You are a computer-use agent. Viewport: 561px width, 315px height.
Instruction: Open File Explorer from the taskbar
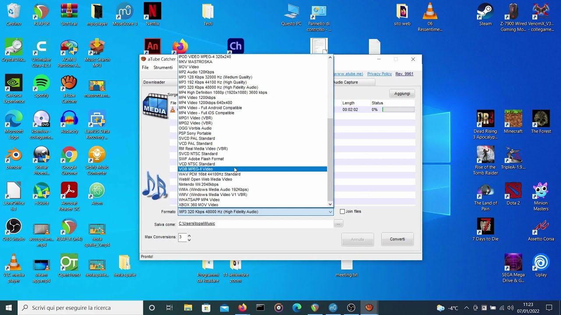click(x=188, y=308)
